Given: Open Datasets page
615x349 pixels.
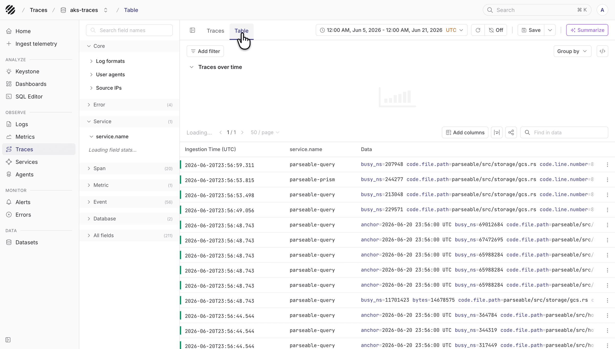Looking at the screenshot, I should (38, 242).
